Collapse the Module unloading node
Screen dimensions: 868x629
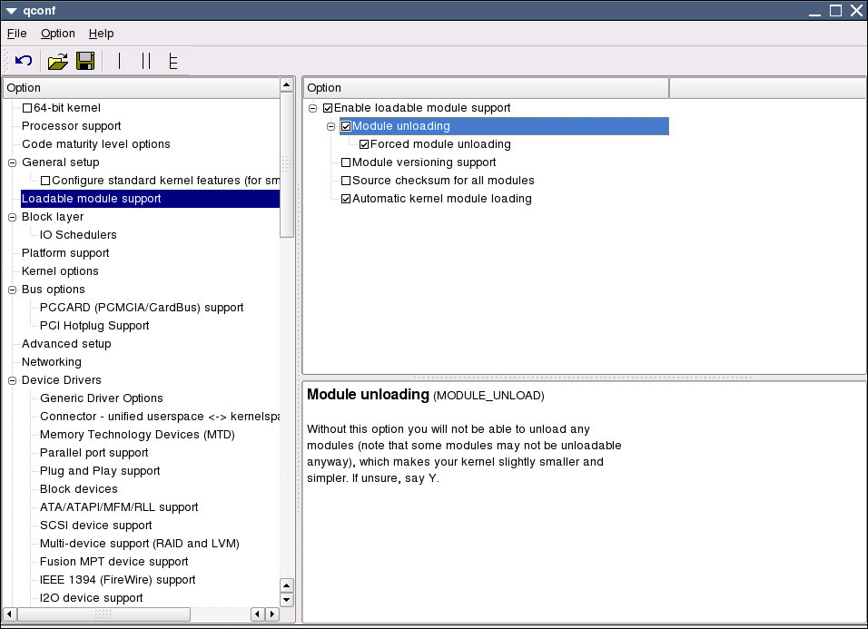331,126
